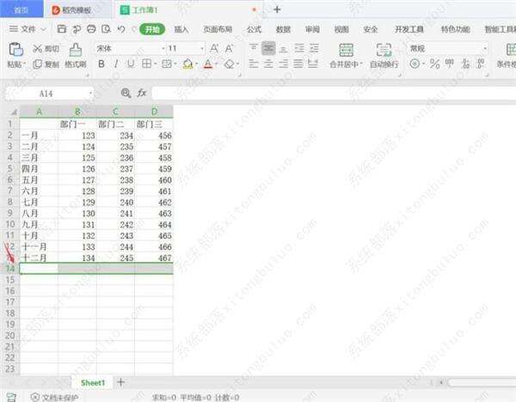
Task: Toggle top vertical alignment
Action: (254, 48)
